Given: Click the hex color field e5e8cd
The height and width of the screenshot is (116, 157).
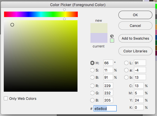Looking at the screenshot, I should point(105,109).
